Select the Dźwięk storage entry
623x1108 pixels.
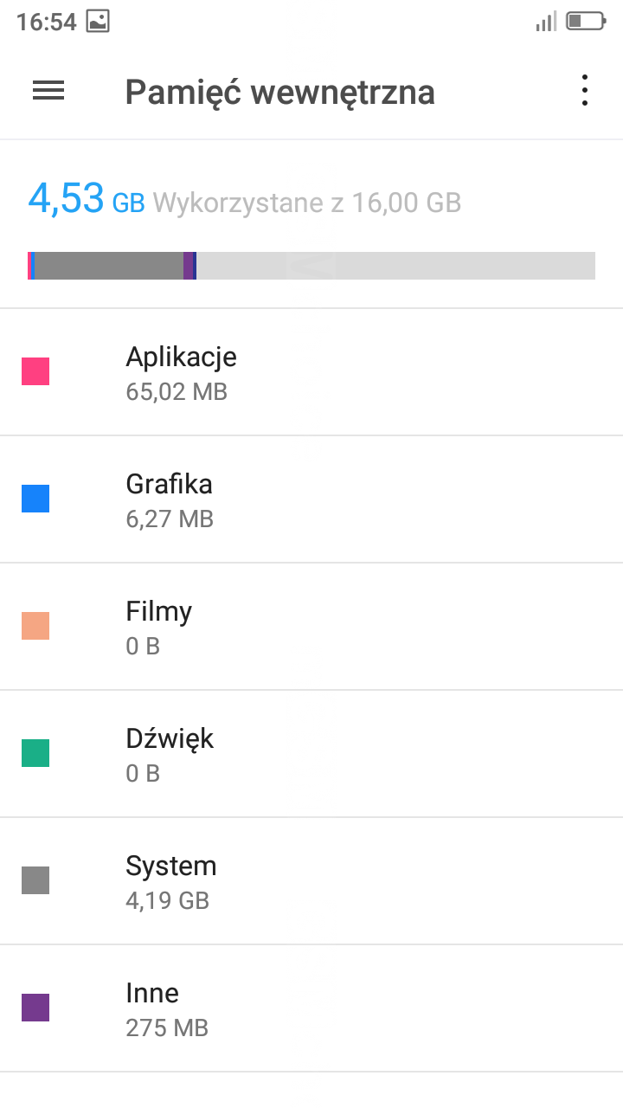(311, 754)
